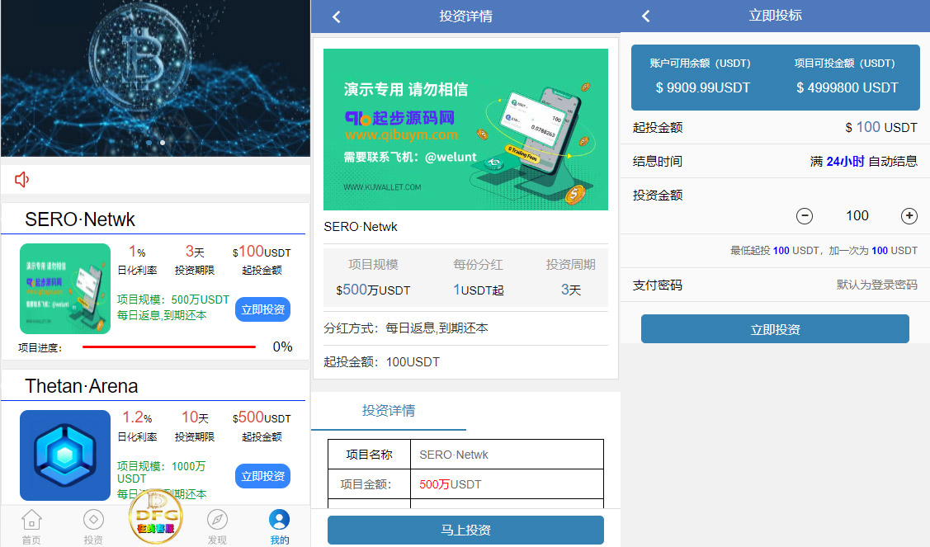
Task: Click the $500万USDT 项目规模 value
Action: pos(373,290)
